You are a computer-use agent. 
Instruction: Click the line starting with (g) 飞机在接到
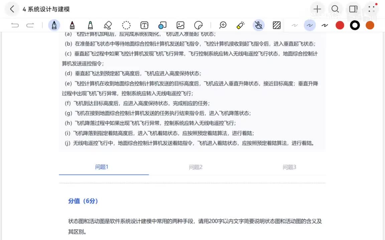(158, 113)
